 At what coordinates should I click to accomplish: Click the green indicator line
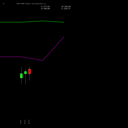pyautogui.click(x=32, y=22)
